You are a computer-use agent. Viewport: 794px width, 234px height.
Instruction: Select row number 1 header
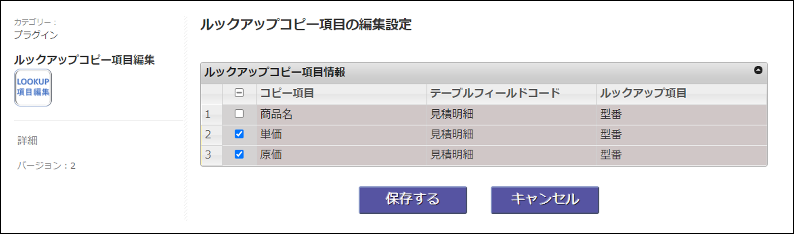point(212,114)
